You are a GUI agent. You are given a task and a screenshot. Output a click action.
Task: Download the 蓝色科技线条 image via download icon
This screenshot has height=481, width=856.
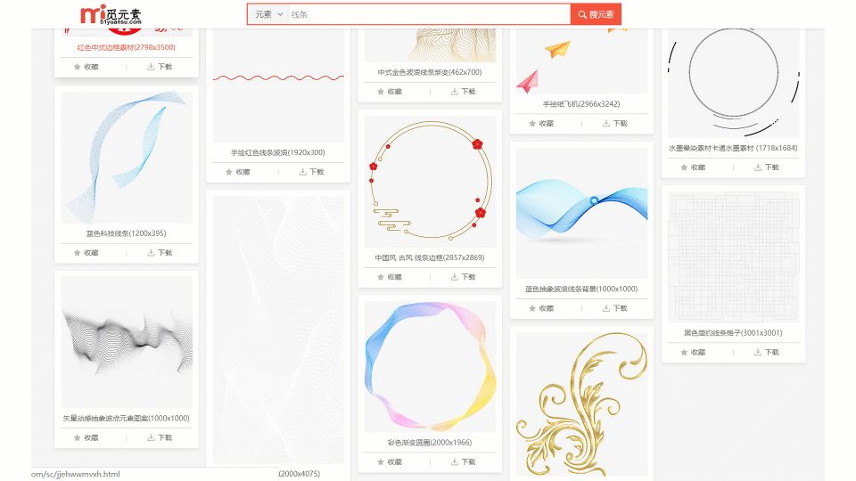click(151, 253)
